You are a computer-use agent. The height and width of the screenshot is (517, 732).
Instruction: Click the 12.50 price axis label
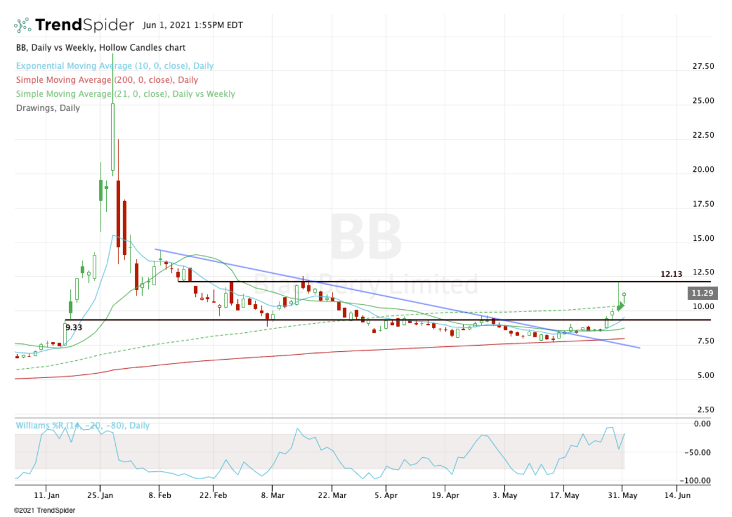click(x=705, y=272)
